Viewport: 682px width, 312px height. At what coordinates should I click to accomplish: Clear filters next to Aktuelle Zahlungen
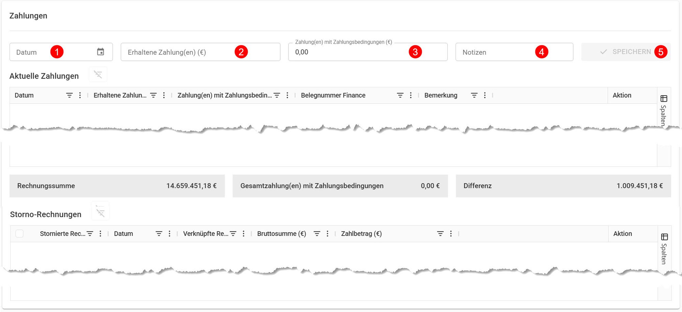point(98,74)
